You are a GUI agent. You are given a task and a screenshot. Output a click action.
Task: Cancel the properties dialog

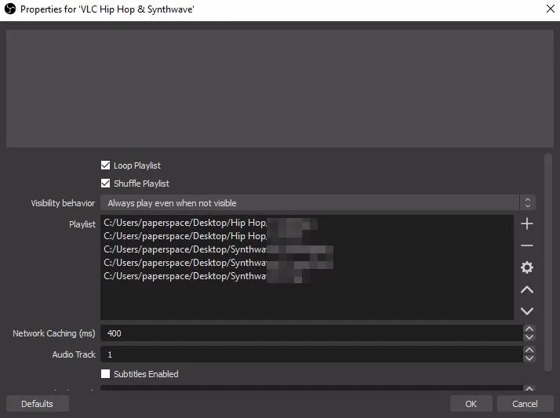coord(525,404)
